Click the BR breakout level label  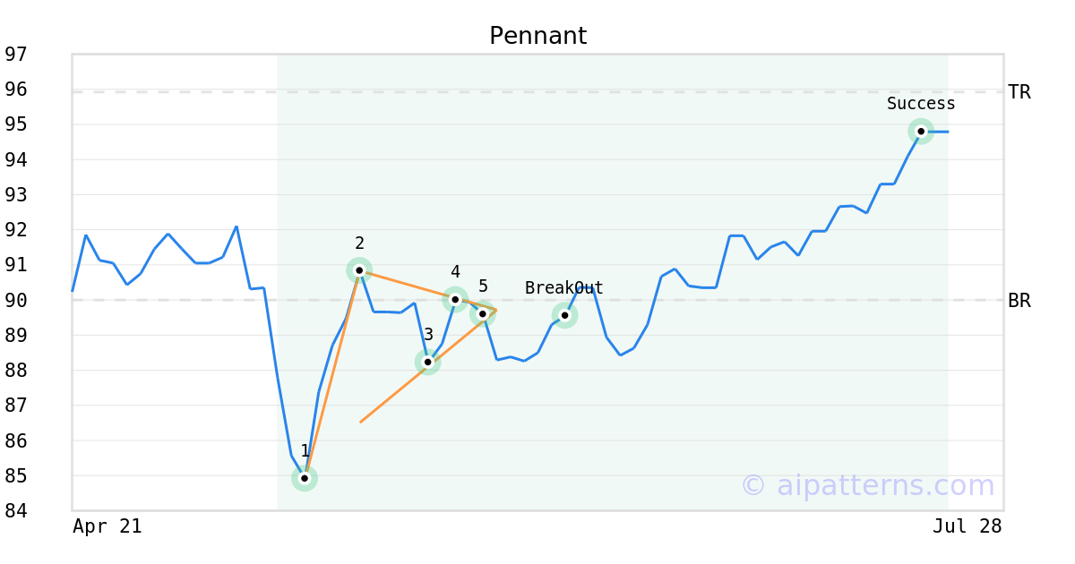pyautogui.click(x=1019, y=301)
